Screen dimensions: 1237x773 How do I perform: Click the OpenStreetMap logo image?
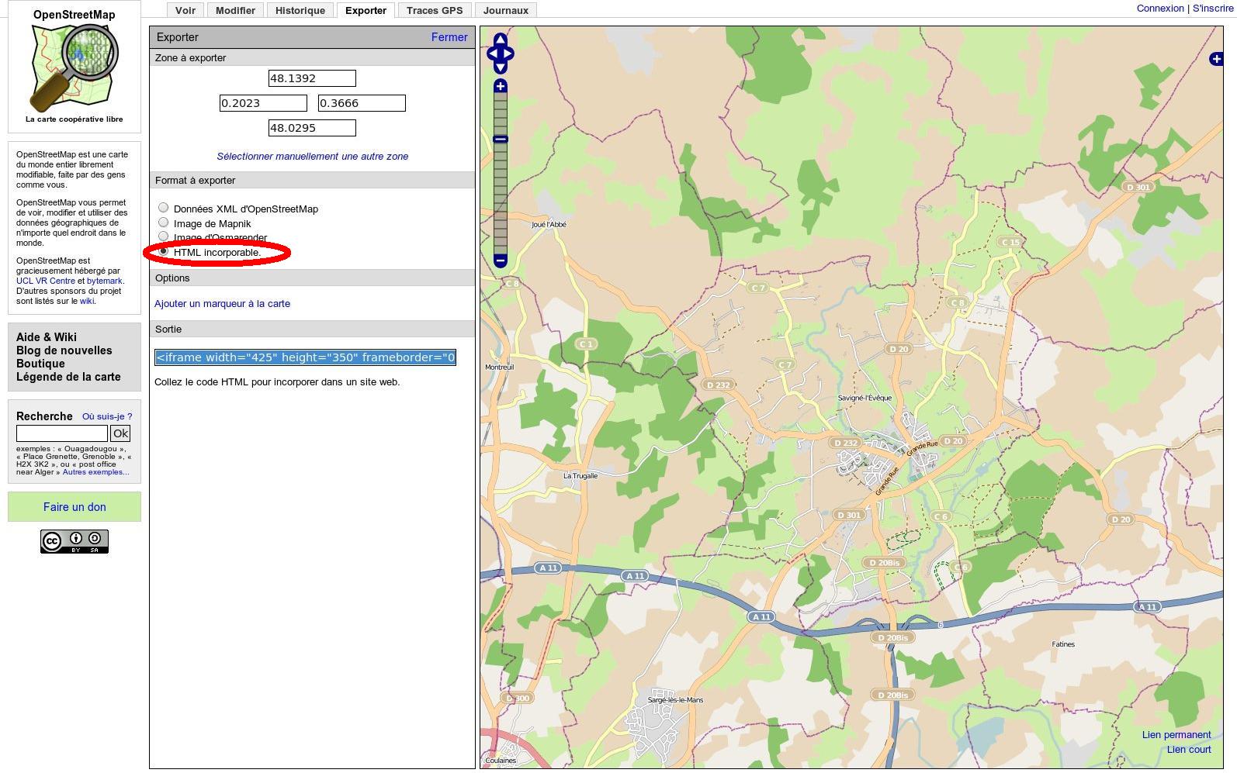[74, 67]
